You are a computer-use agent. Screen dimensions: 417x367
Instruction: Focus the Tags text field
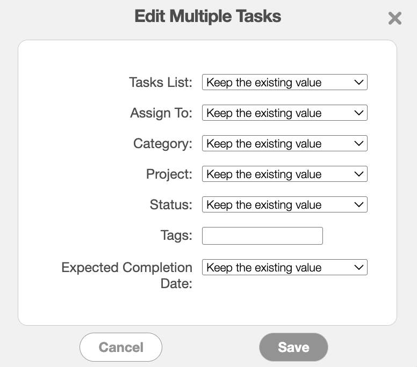coord(262,236)
